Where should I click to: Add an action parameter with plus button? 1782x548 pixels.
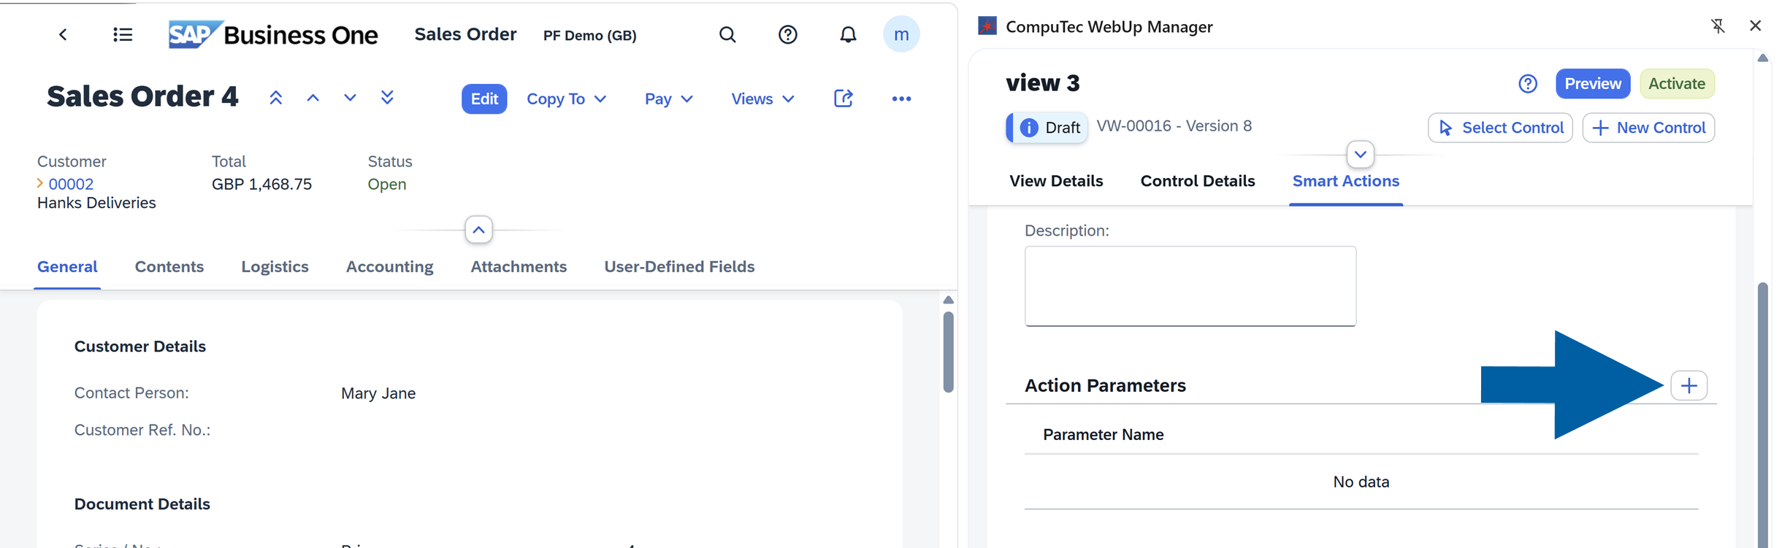click(x=1689, y=385)
